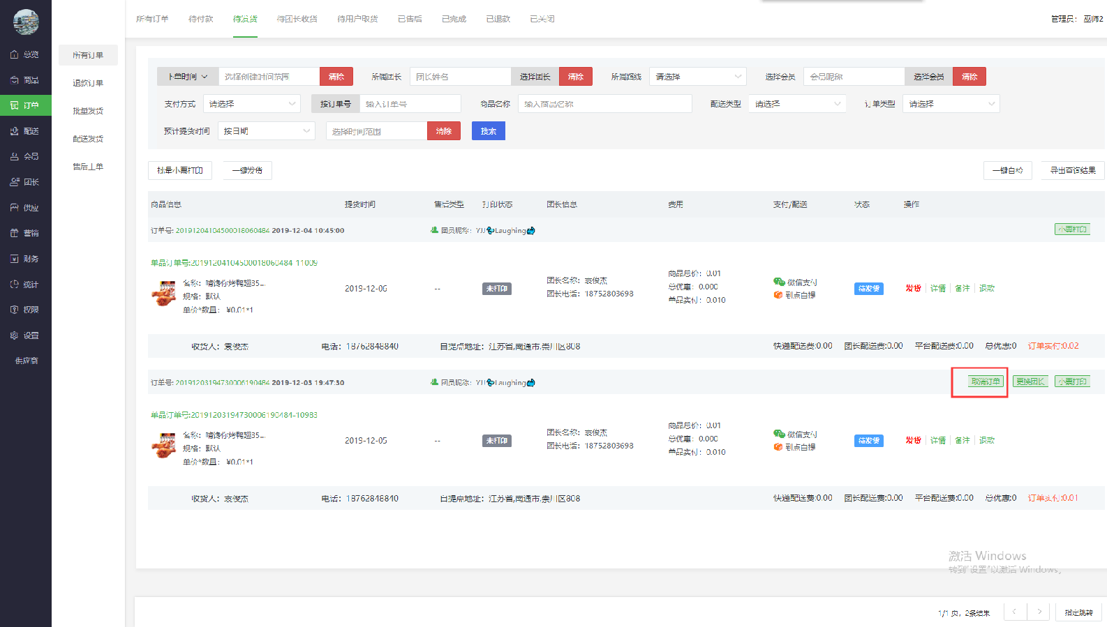Click the 商品 products icon in sidebar

[15, 80]
